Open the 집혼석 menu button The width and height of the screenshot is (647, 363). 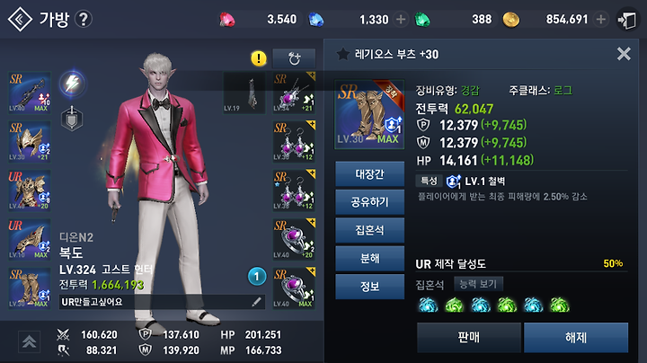(x=369, y=230)
